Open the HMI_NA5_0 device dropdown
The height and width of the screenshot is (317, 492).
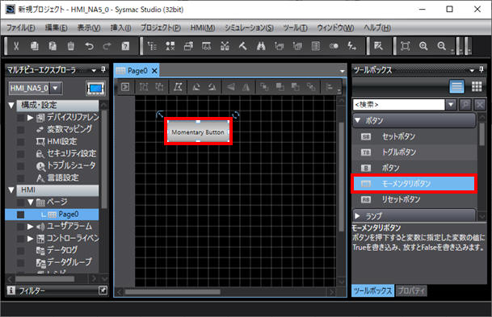pyautogui.click(x=56, y=89)
